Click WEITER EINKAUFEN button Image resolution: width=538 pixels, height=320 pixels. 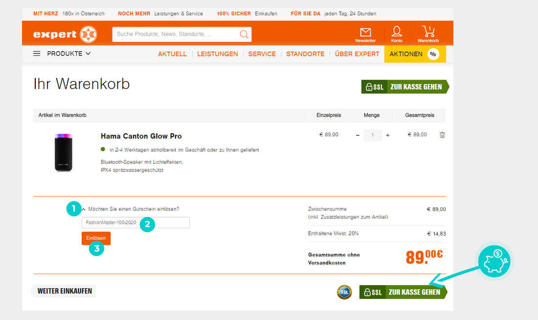(x=65, y=291)
